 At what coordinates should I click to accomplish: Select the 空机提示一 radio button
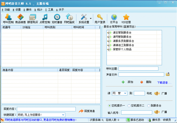tap(109, 106)
